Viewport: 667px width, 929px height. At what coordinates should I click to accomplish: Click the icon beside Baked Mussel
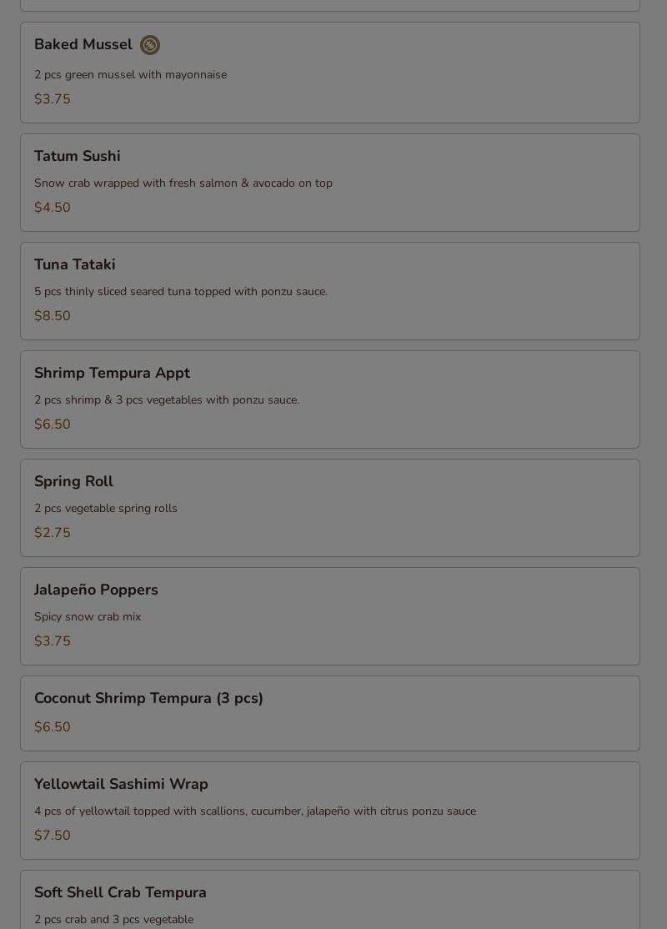(150, 45)
